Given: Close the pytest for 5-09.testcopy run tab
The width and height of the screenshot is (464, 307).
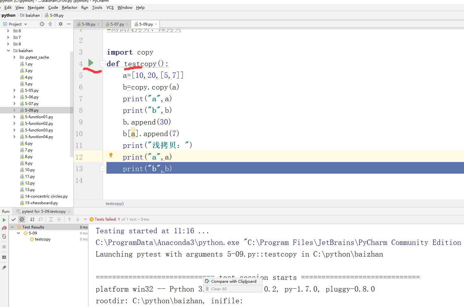Looking at the screenshot, I should tap(69, 211).
